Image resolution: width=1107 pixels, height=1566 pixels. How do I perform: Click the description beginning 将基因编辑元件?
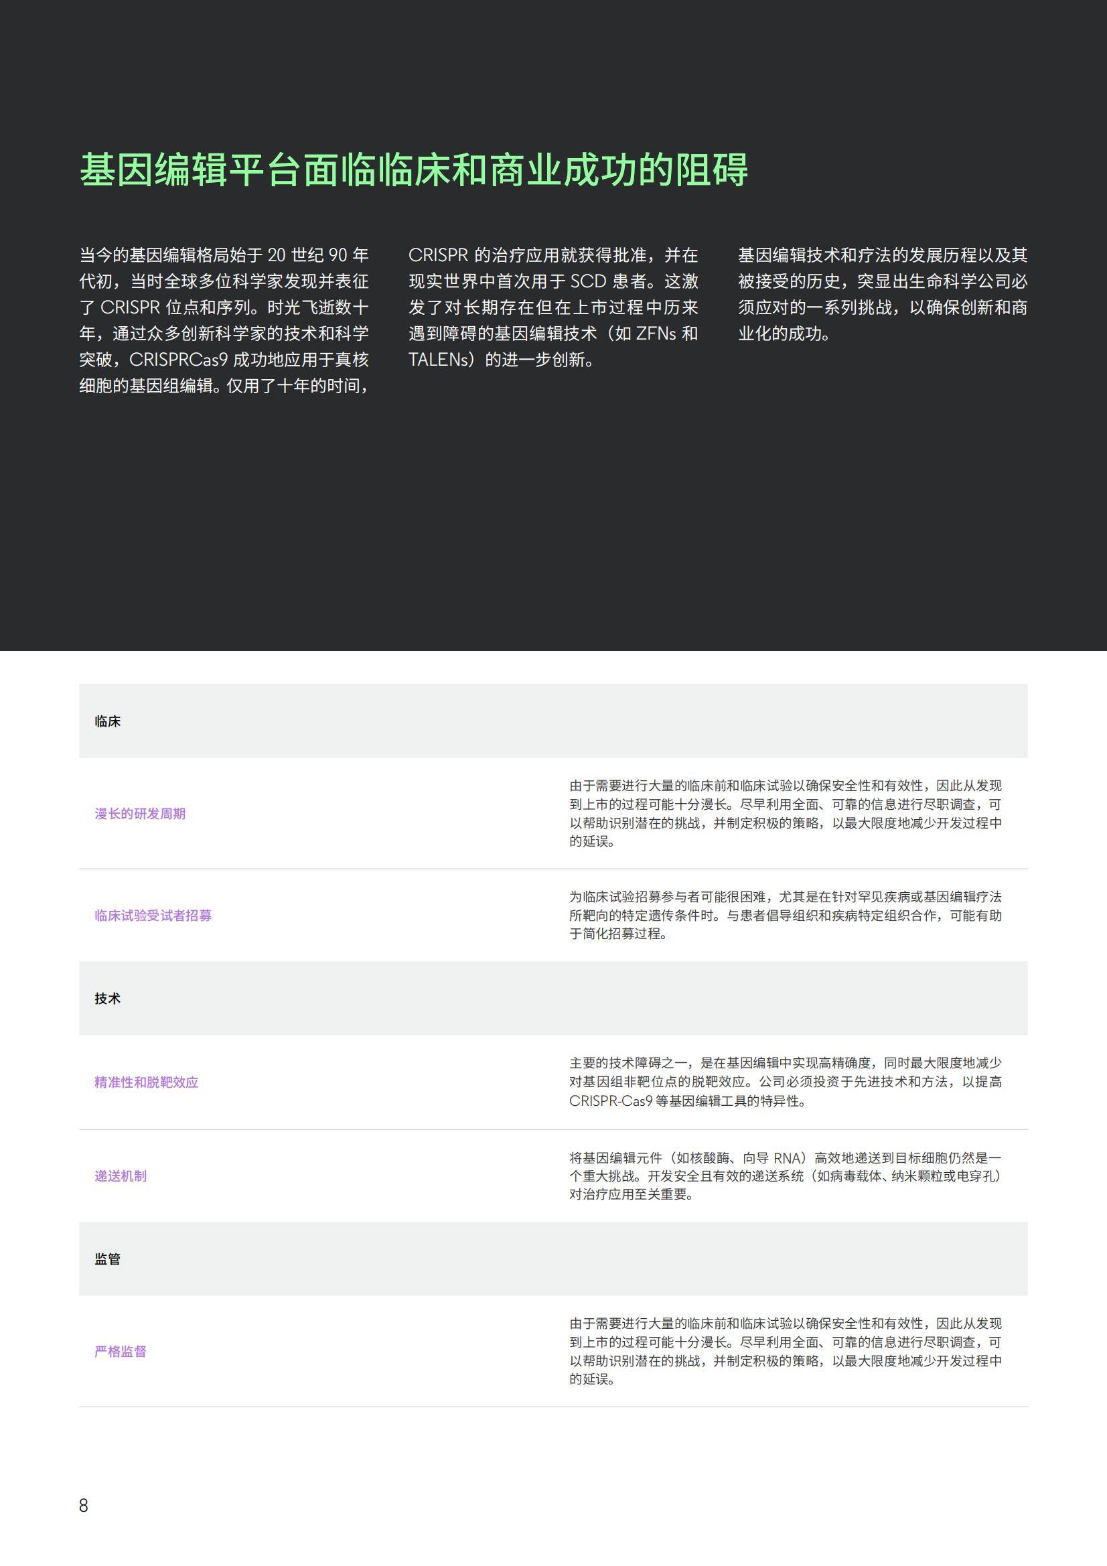tap(786, 1177)
